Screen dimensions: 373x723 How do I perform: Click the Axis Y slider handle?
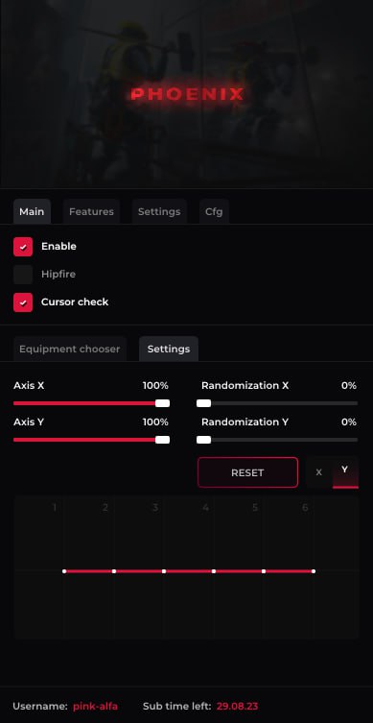[163, 440]
